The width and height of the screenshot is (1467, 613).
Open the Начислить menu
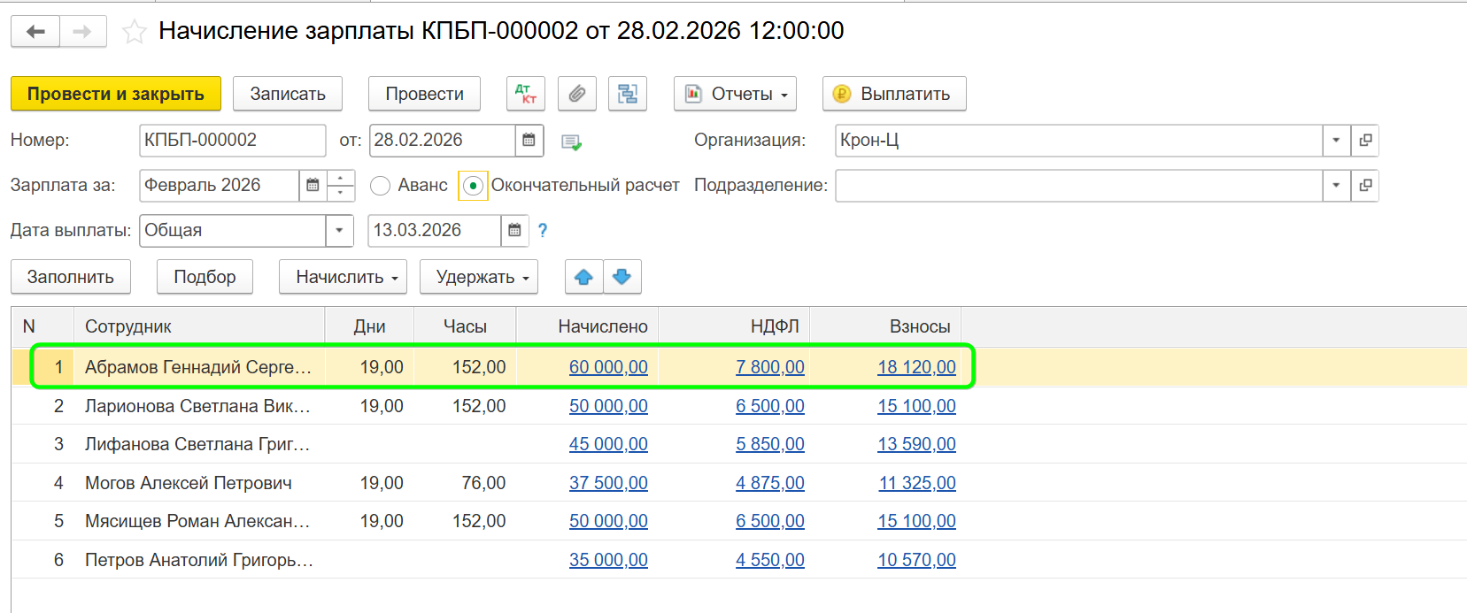[343, 277]
